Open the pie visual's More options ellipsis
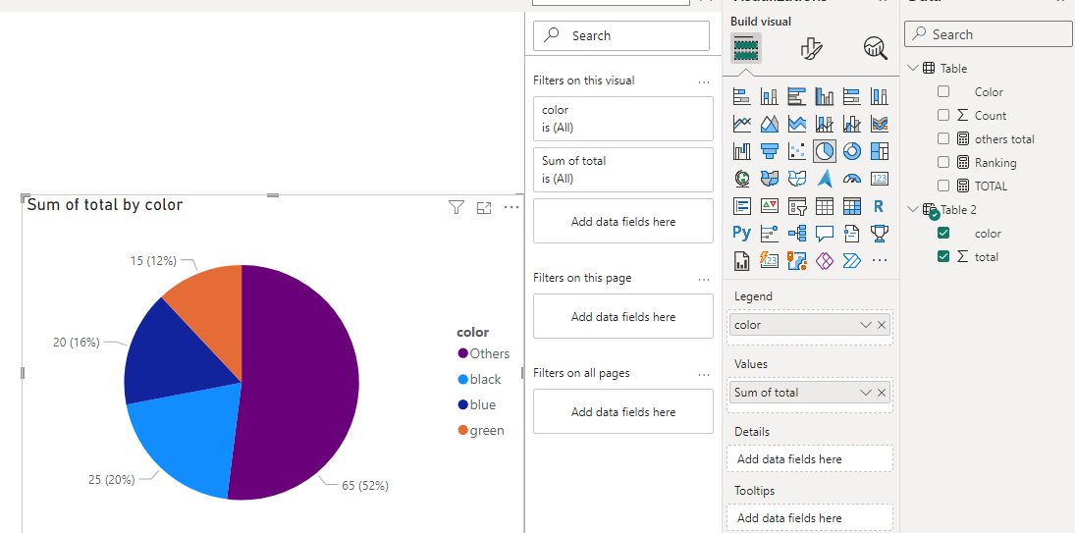Viewport: 1075px width, 533px height. 511,207
